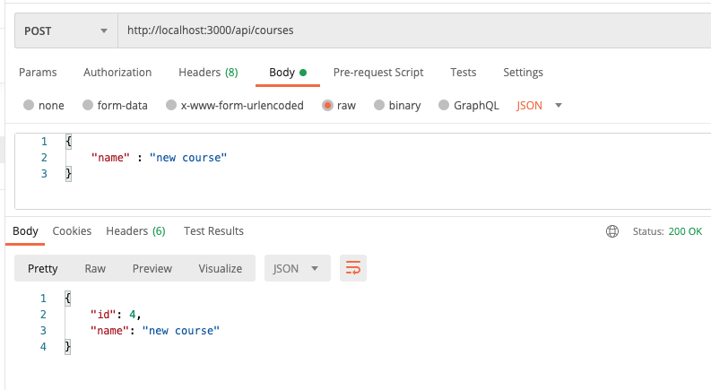Click the request body editor line "name" : "new course"

coord(159,158)
